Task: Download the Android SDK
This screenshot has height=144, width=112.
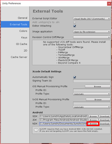Action: coord(105,116)
